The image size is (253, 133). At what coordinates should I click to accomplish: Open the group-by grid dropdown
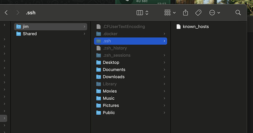170,12
